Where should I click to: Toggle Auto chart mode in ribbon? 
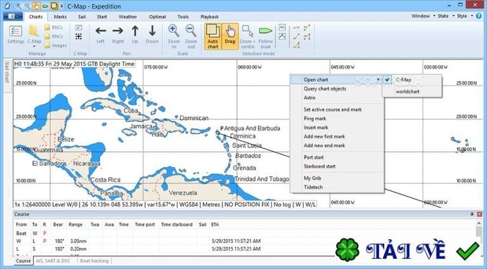[x=213, y=37]
